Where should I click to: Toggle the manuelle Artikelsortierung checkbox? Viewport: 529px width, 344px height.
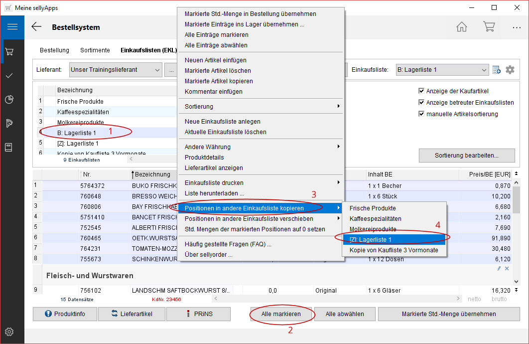[x=422, y=114]
